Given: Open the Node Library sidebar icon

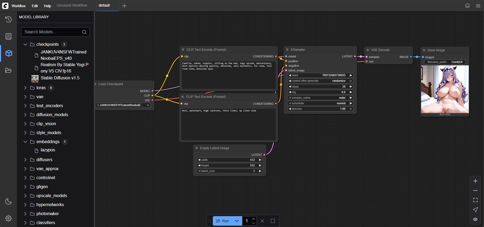Looking at the screenshot, I should point(8,36).
